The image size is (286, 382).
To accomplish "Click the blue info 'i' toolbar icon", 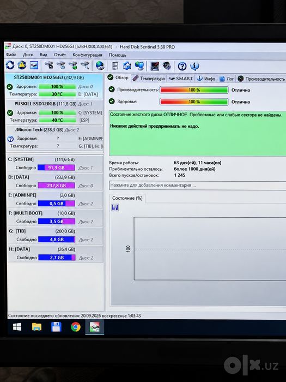I will [194, 66].
